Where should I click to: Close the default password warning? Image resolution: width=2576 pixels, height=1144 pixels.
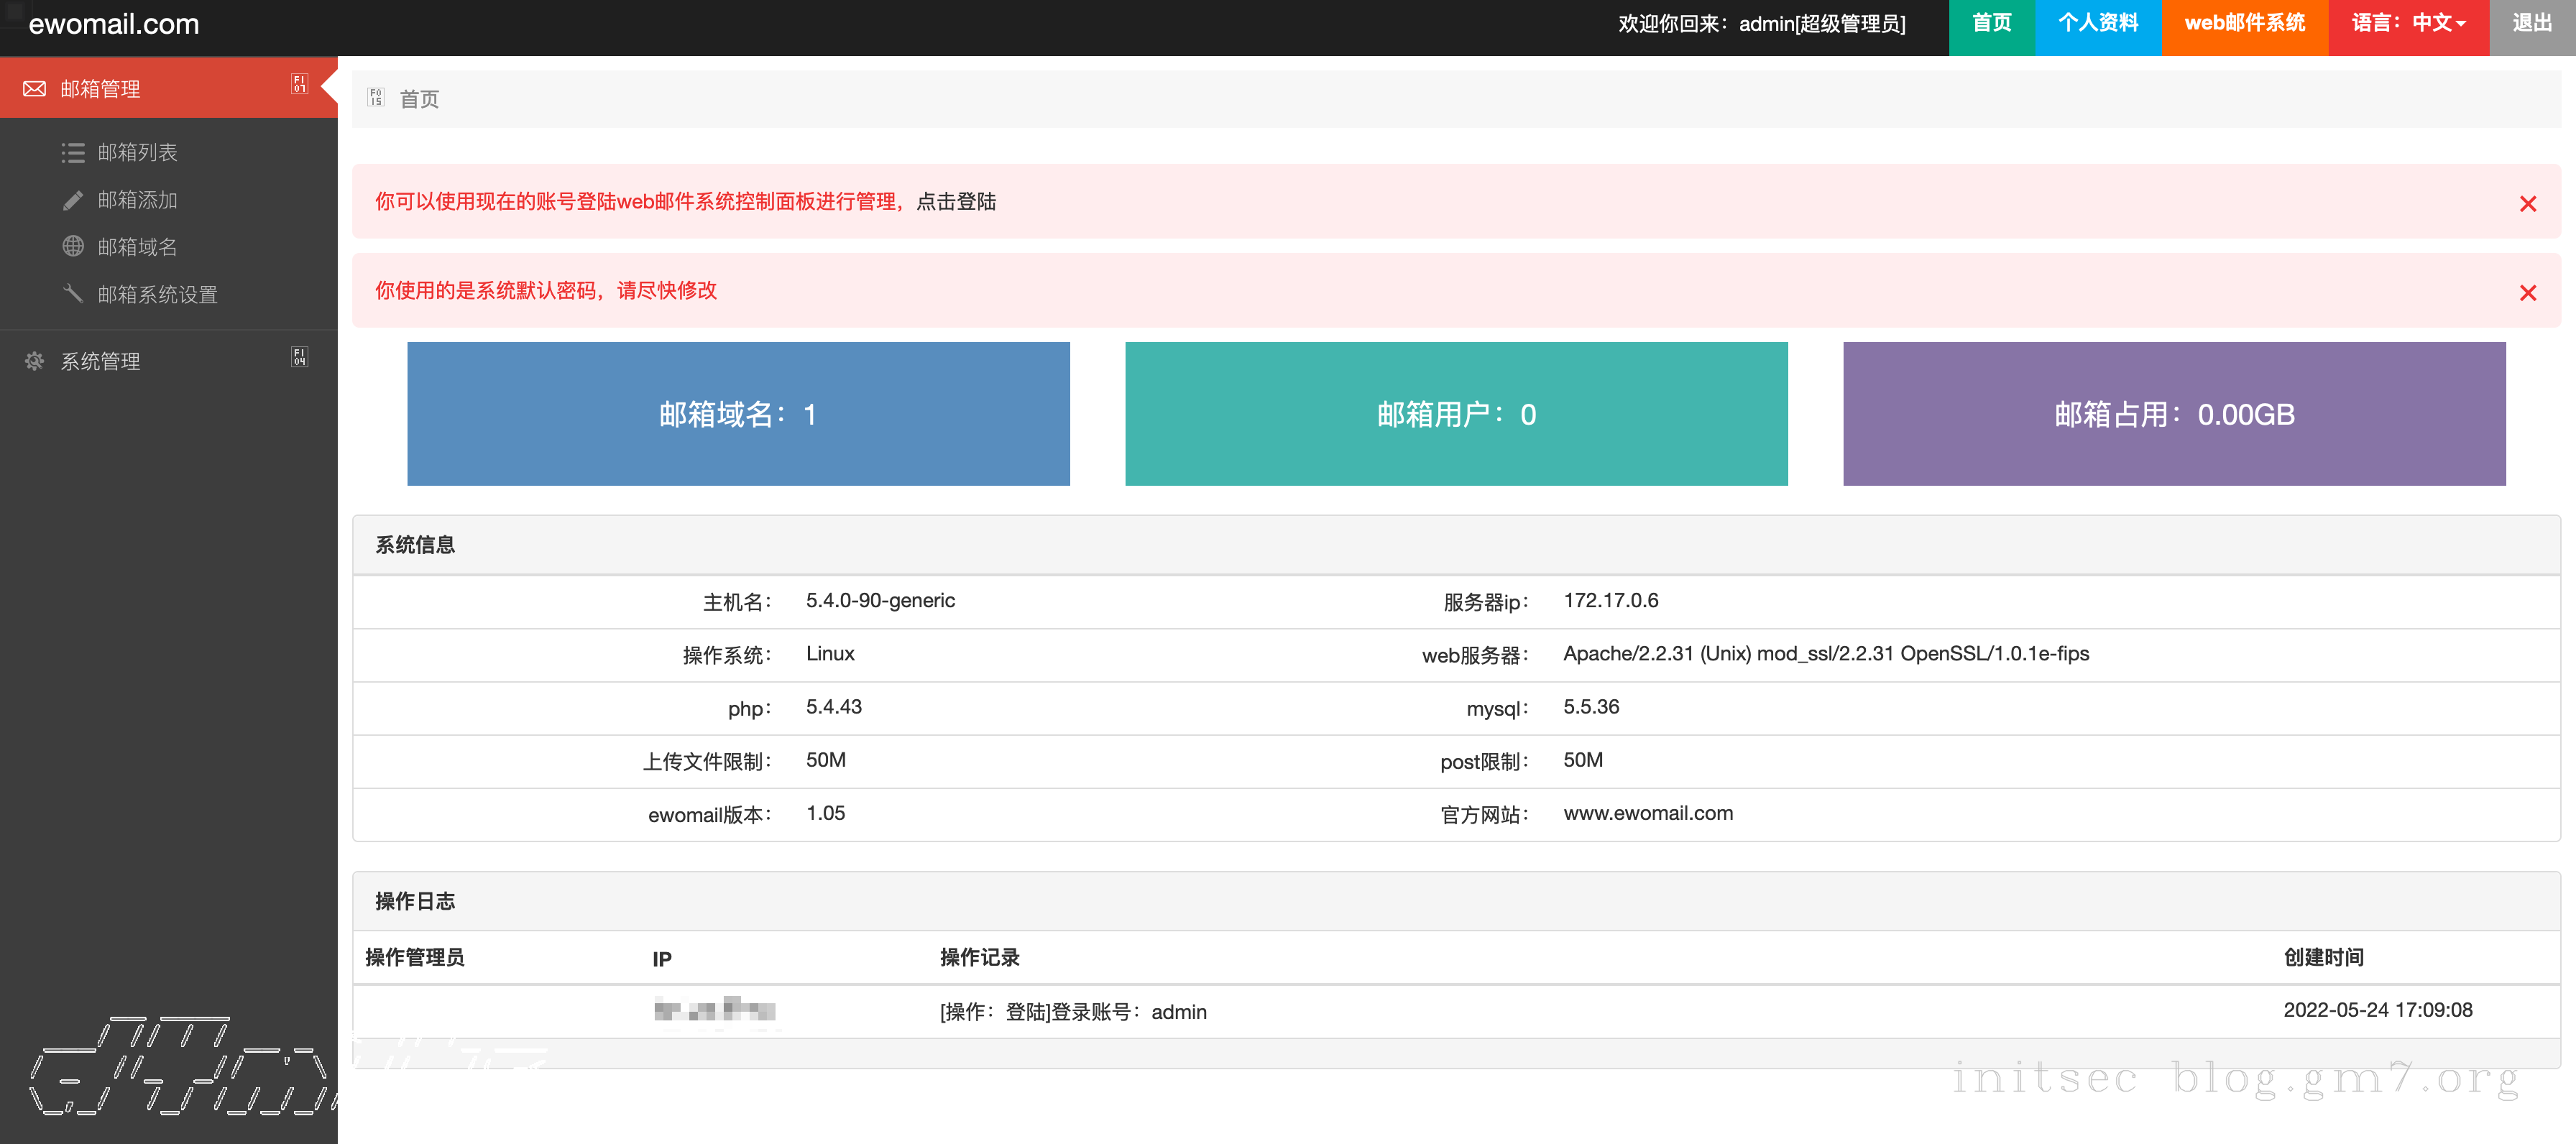(x=2527, y=293)
